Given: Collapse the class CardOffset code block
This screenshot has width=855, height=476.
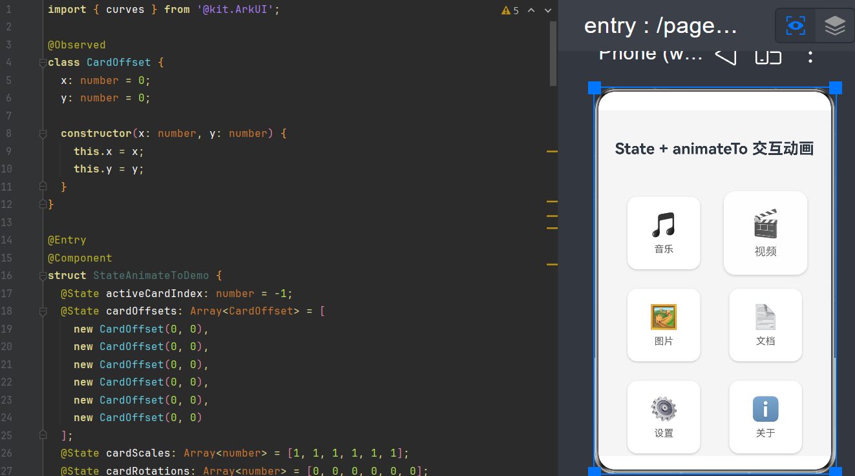Looking at the screenshot, I should 43,63.
